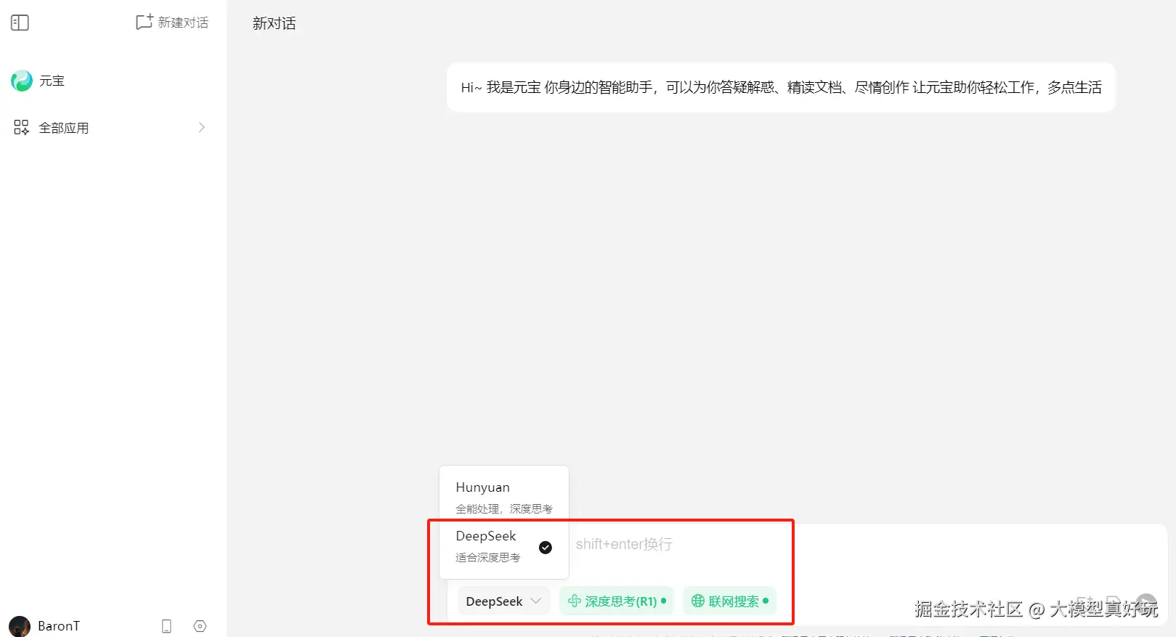This screenshot has height=637, width=1176.
Task: Click the Hi~ 我是元宝 greeting message
Action: point(781,87)
